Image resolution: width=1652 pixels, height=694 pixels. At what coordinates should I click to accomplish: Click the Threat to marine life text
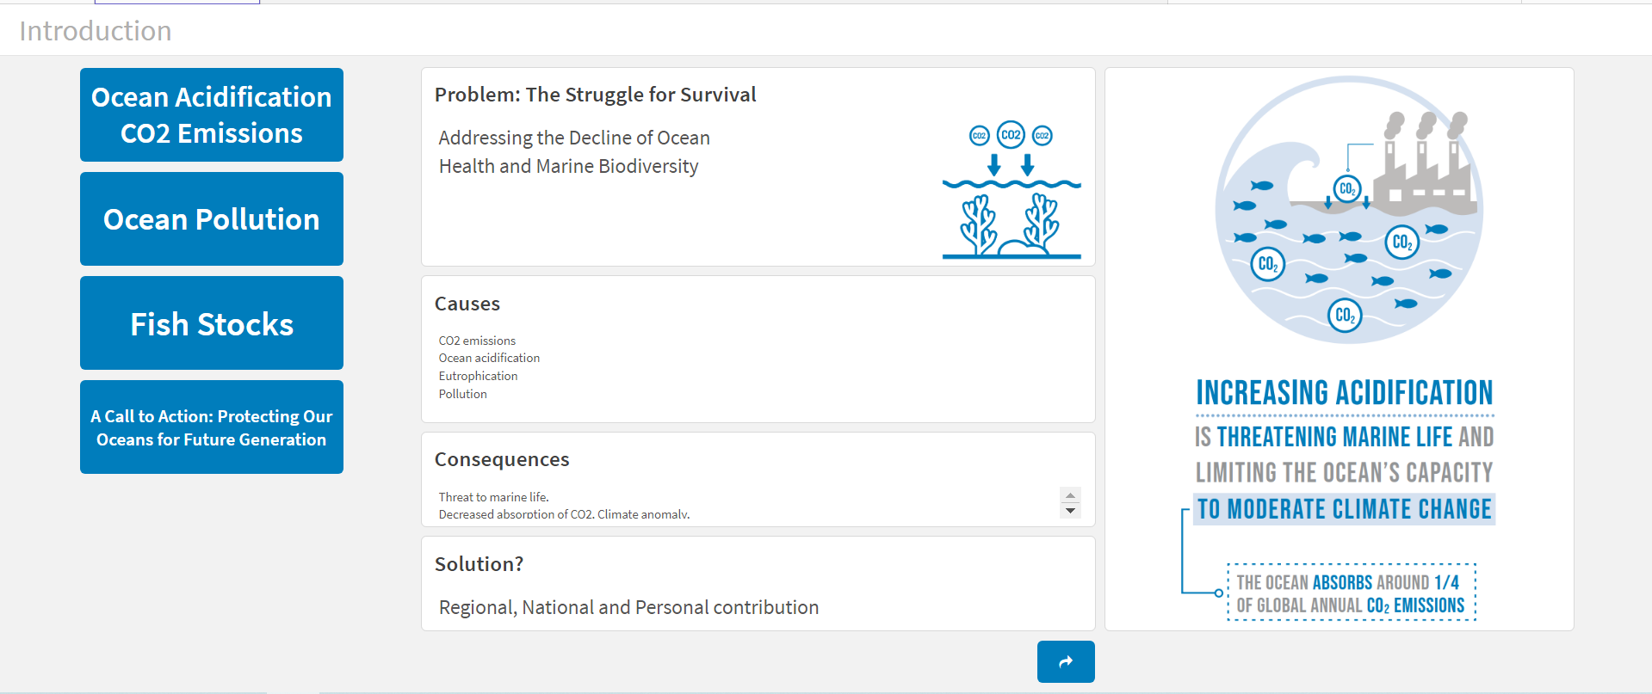[x=494, y=497]
